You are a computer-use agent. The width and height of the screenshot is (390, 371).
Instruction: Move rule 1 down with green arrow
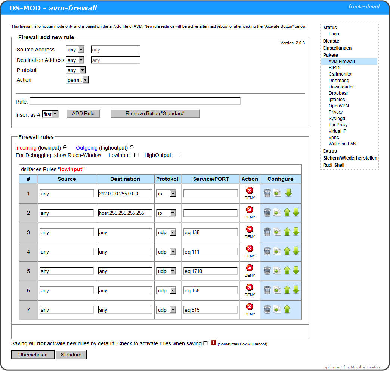pos(288,193)
